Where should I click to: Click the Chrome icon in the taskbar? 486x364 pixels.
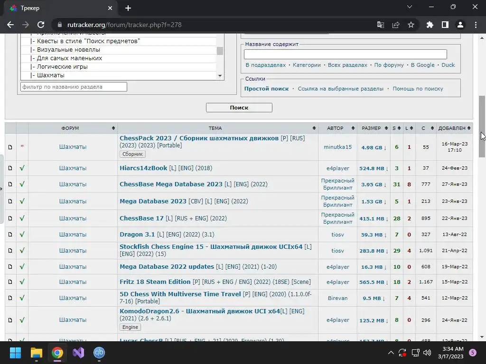(57, 353)
